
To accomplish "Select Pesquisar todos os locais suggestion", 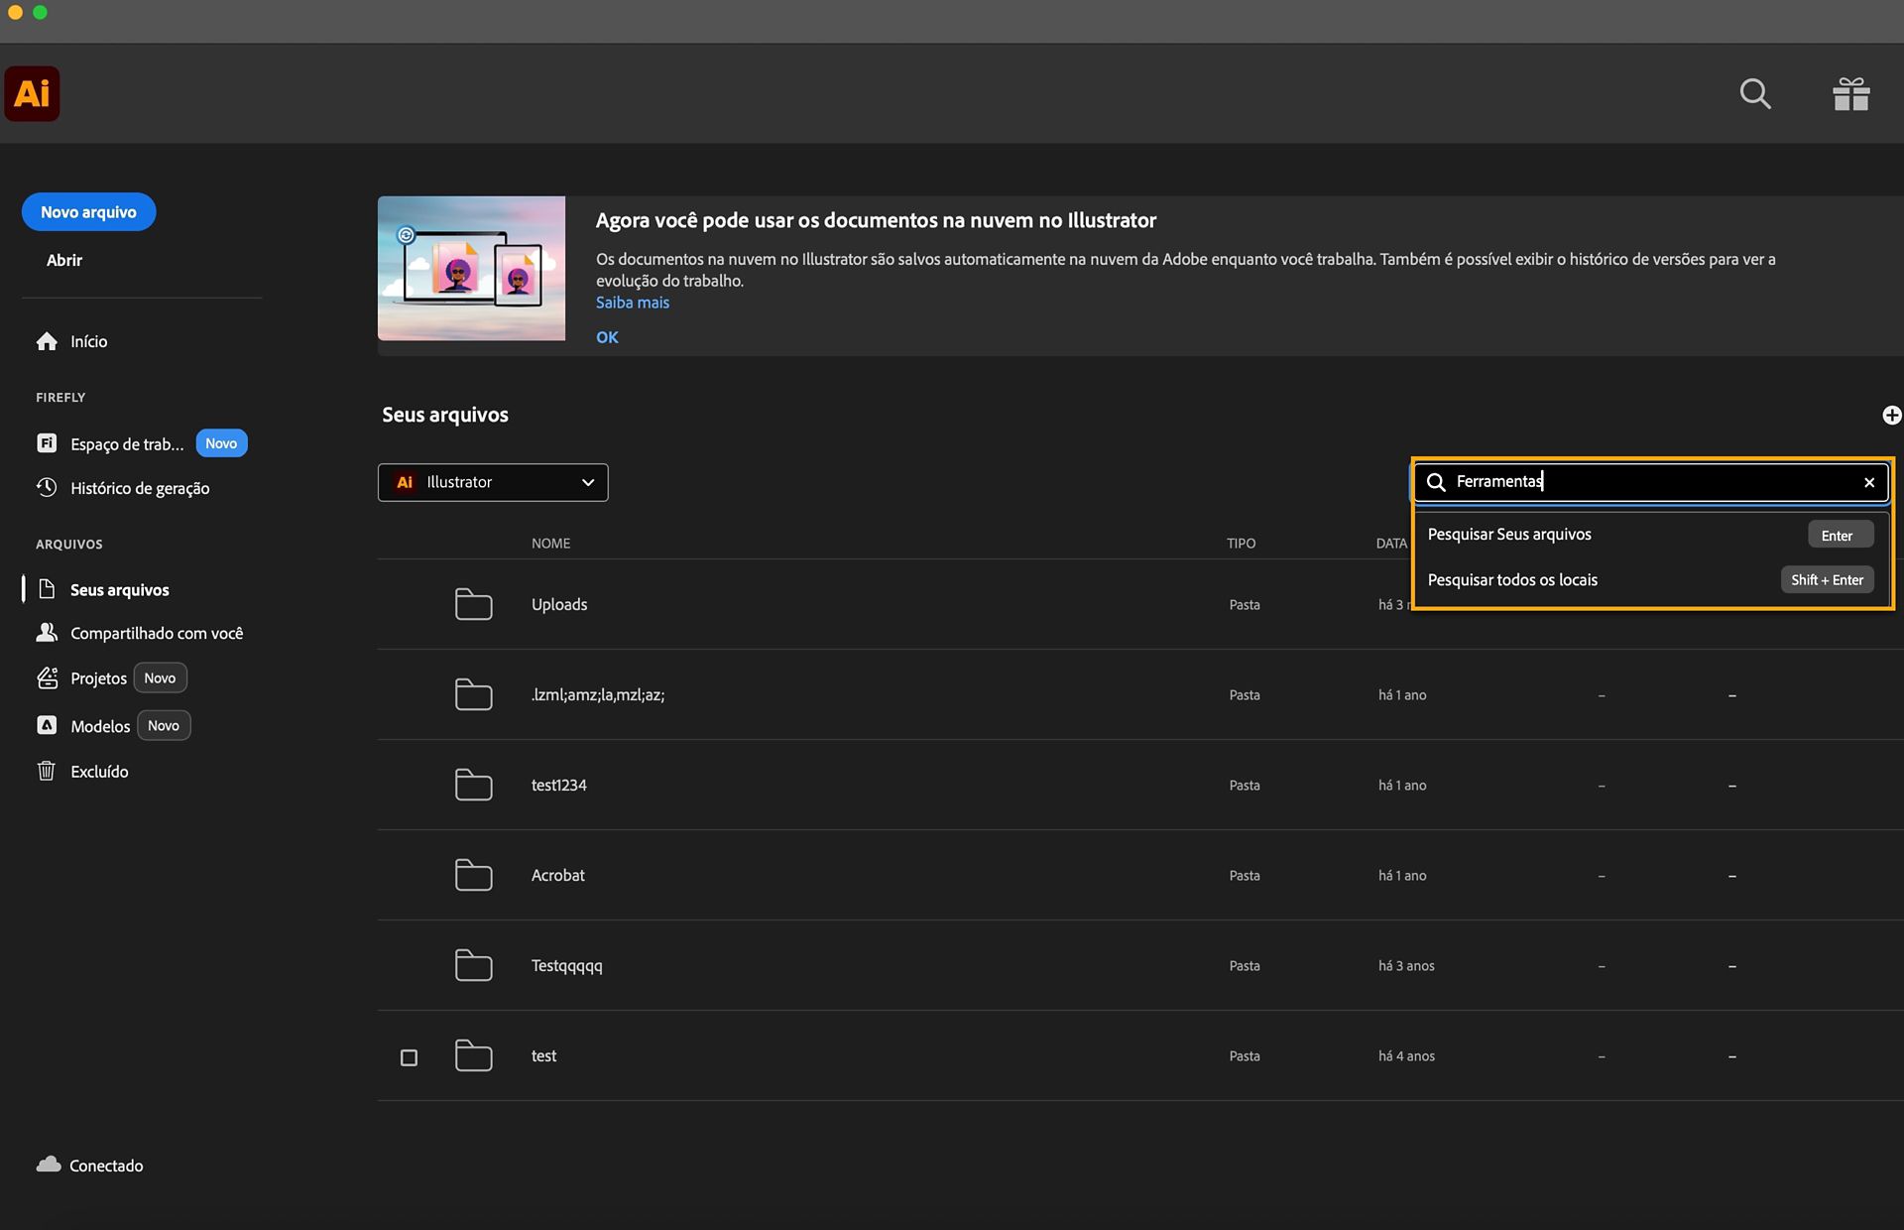I will (x=1651, y=580).
